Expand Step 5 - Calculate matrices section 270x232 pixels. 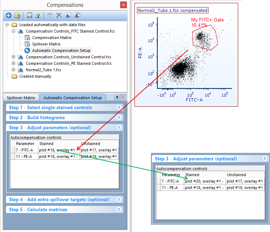(x=119, y=209)
